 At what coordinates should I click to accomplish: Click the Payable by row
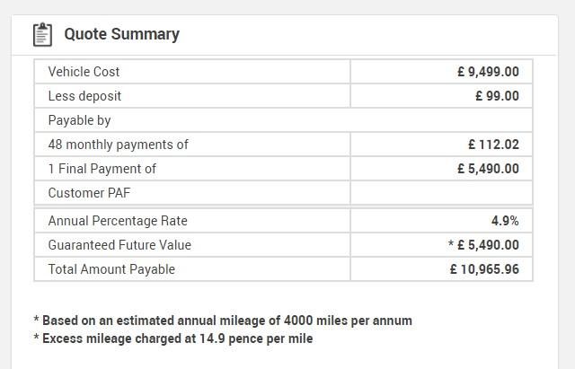284,120
